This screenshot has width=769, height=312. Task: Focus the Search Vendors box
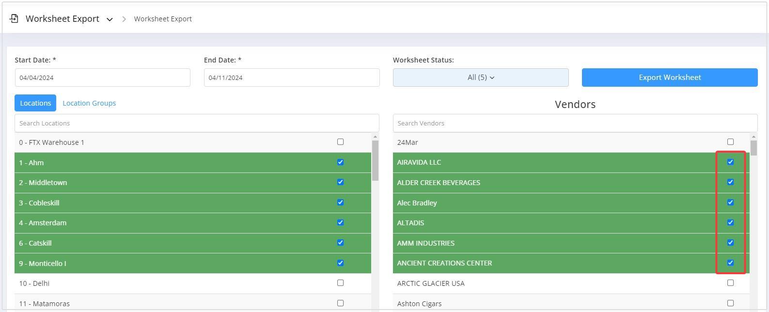pos(575,123)
